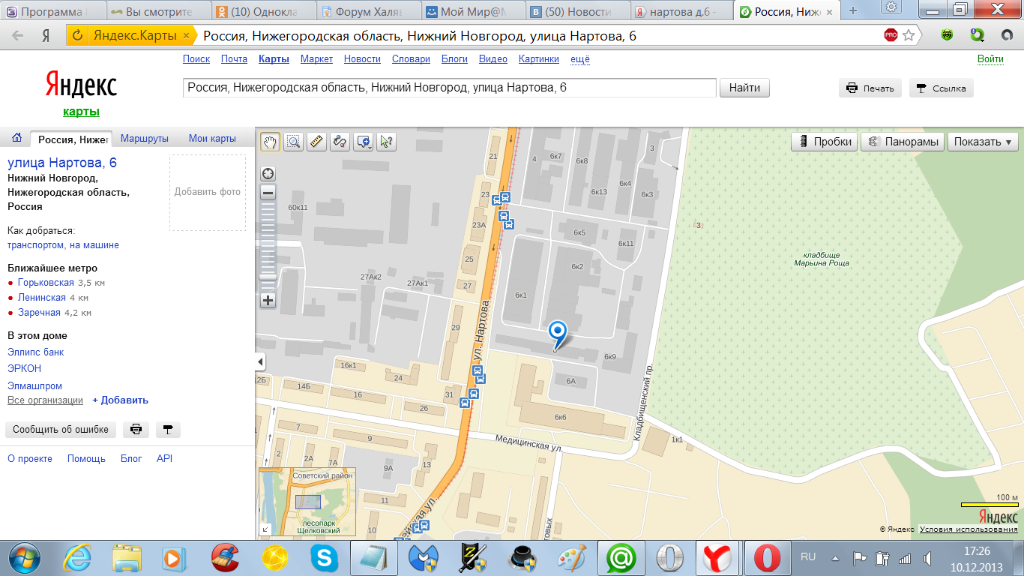Click the sidebar printer icon button
Screen dimensions: 1024x576
pos(136,430)
